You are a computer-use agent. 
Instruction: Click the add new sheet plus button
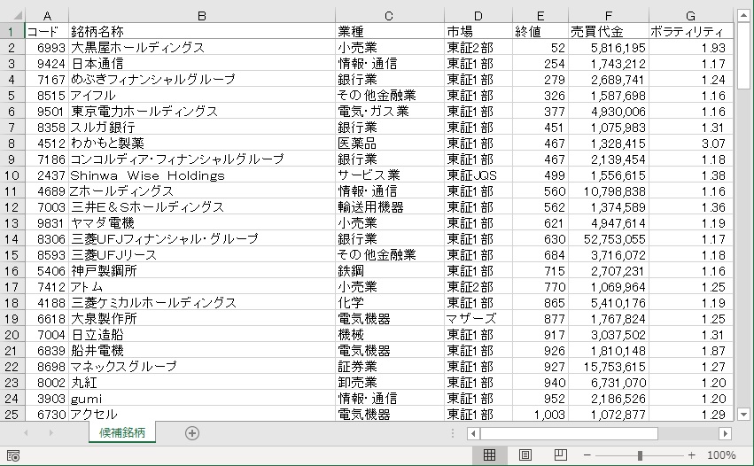[192, 433]
